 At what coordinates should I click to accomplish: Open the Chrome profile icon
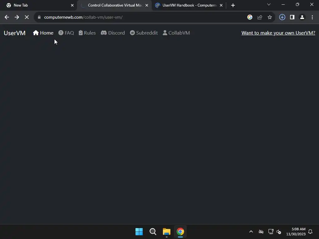pyautogui.click(x=302, y=17)
